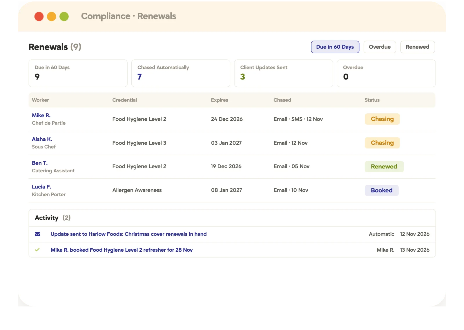Click the yellow window minimize dot
This screenshot has width=464, height=330.
tap(51, 17)
